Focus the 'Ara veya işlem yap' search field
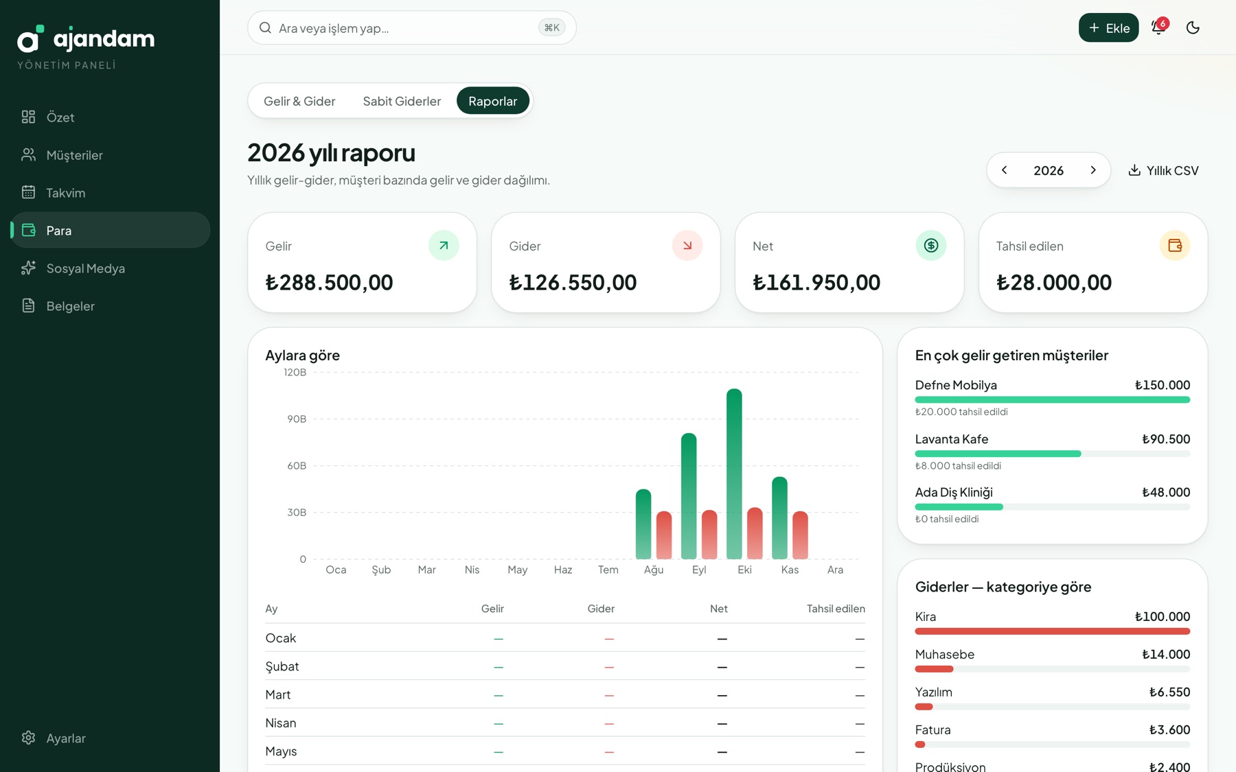1236x772 pixels. [x=411, y=27]
